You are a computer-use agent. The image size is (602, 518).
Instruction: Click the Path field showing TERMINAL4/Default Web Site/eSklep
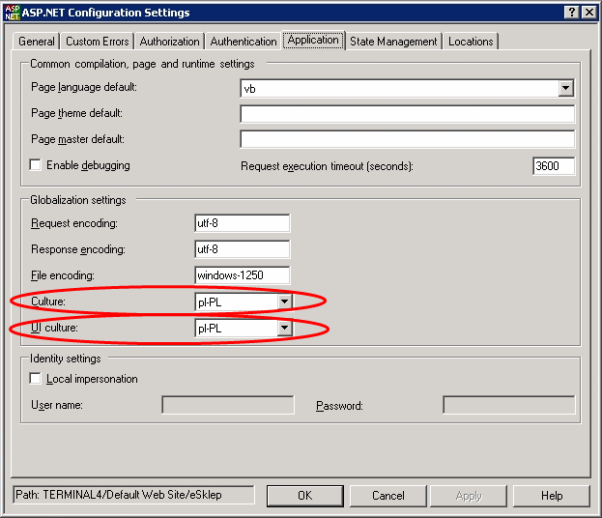click(x=133, y=495)
